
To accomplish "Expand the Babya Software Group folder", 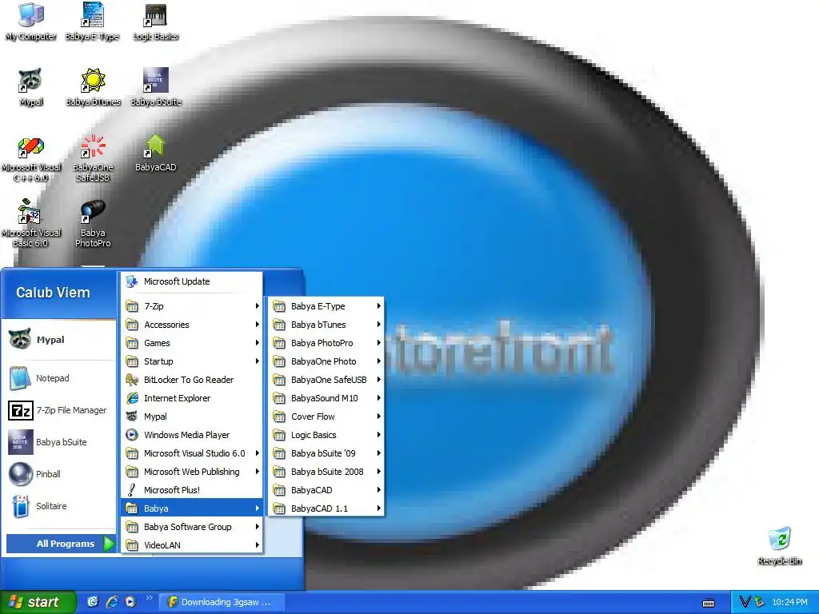I will (x=192, y=527).
